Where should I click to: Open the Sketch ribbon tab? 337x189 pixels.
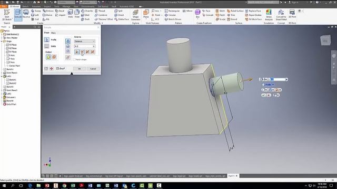click(25, 7)
